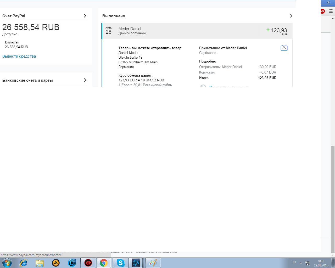Viewport: 335px width, 268px height.
Task: Click the 26 558,54 RUB available balance
Action: point(31,27)
